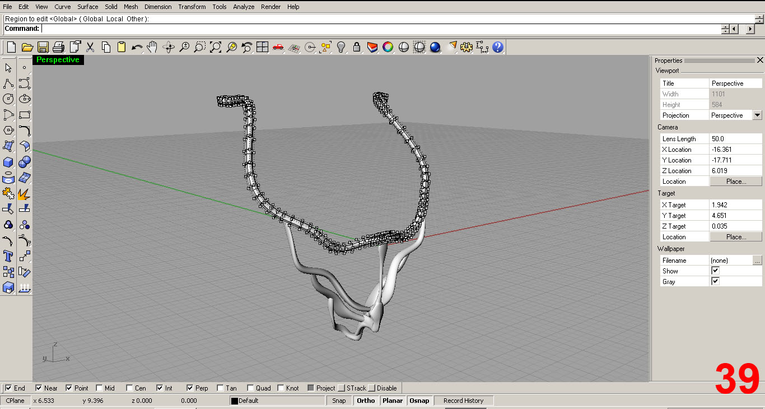
Task: Switch to the four-viewport layout icon
Action: [x=262, y=47]
